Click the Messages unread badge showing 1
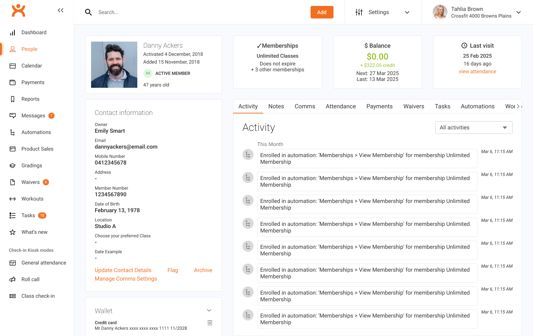 51,116
